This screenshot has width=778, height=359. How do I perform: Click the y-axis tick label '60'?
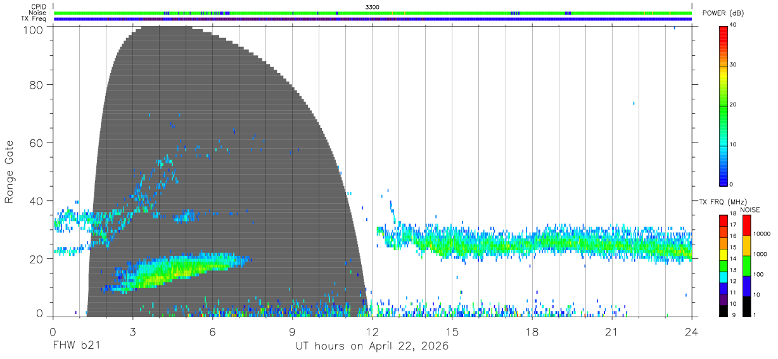(37, 143)
